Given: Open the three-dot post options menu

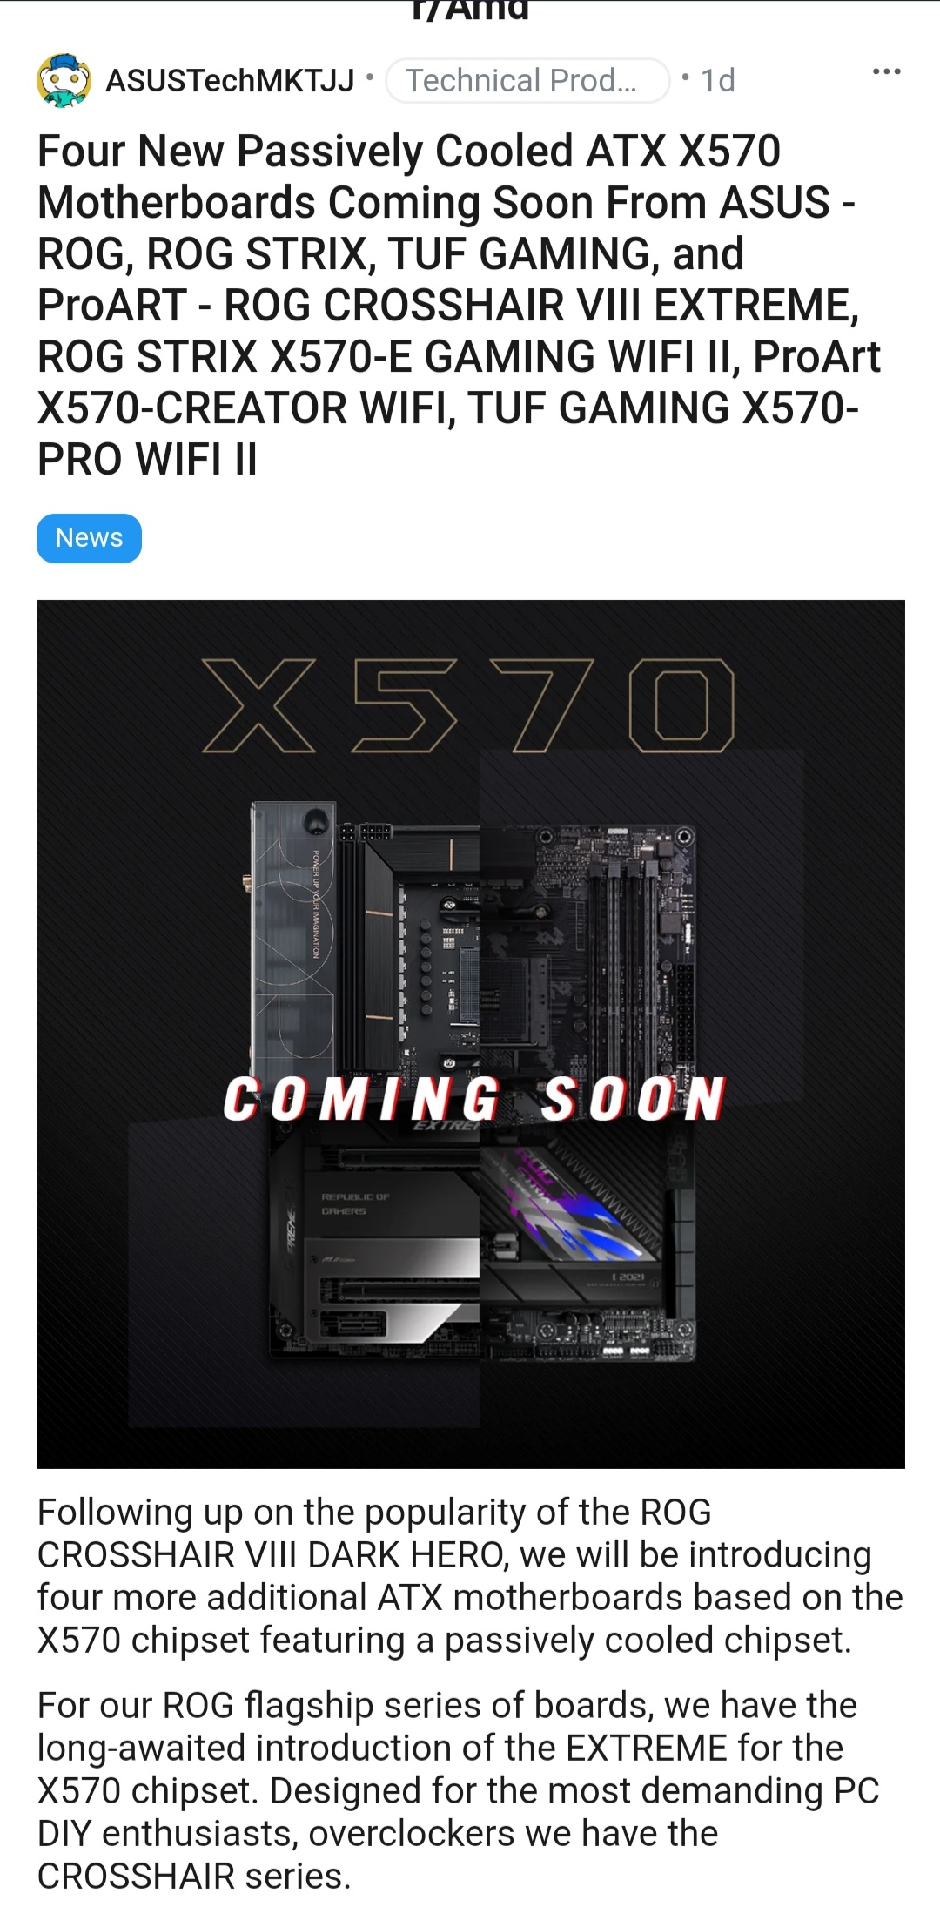Looking at the screenshot, I should 886,71.
